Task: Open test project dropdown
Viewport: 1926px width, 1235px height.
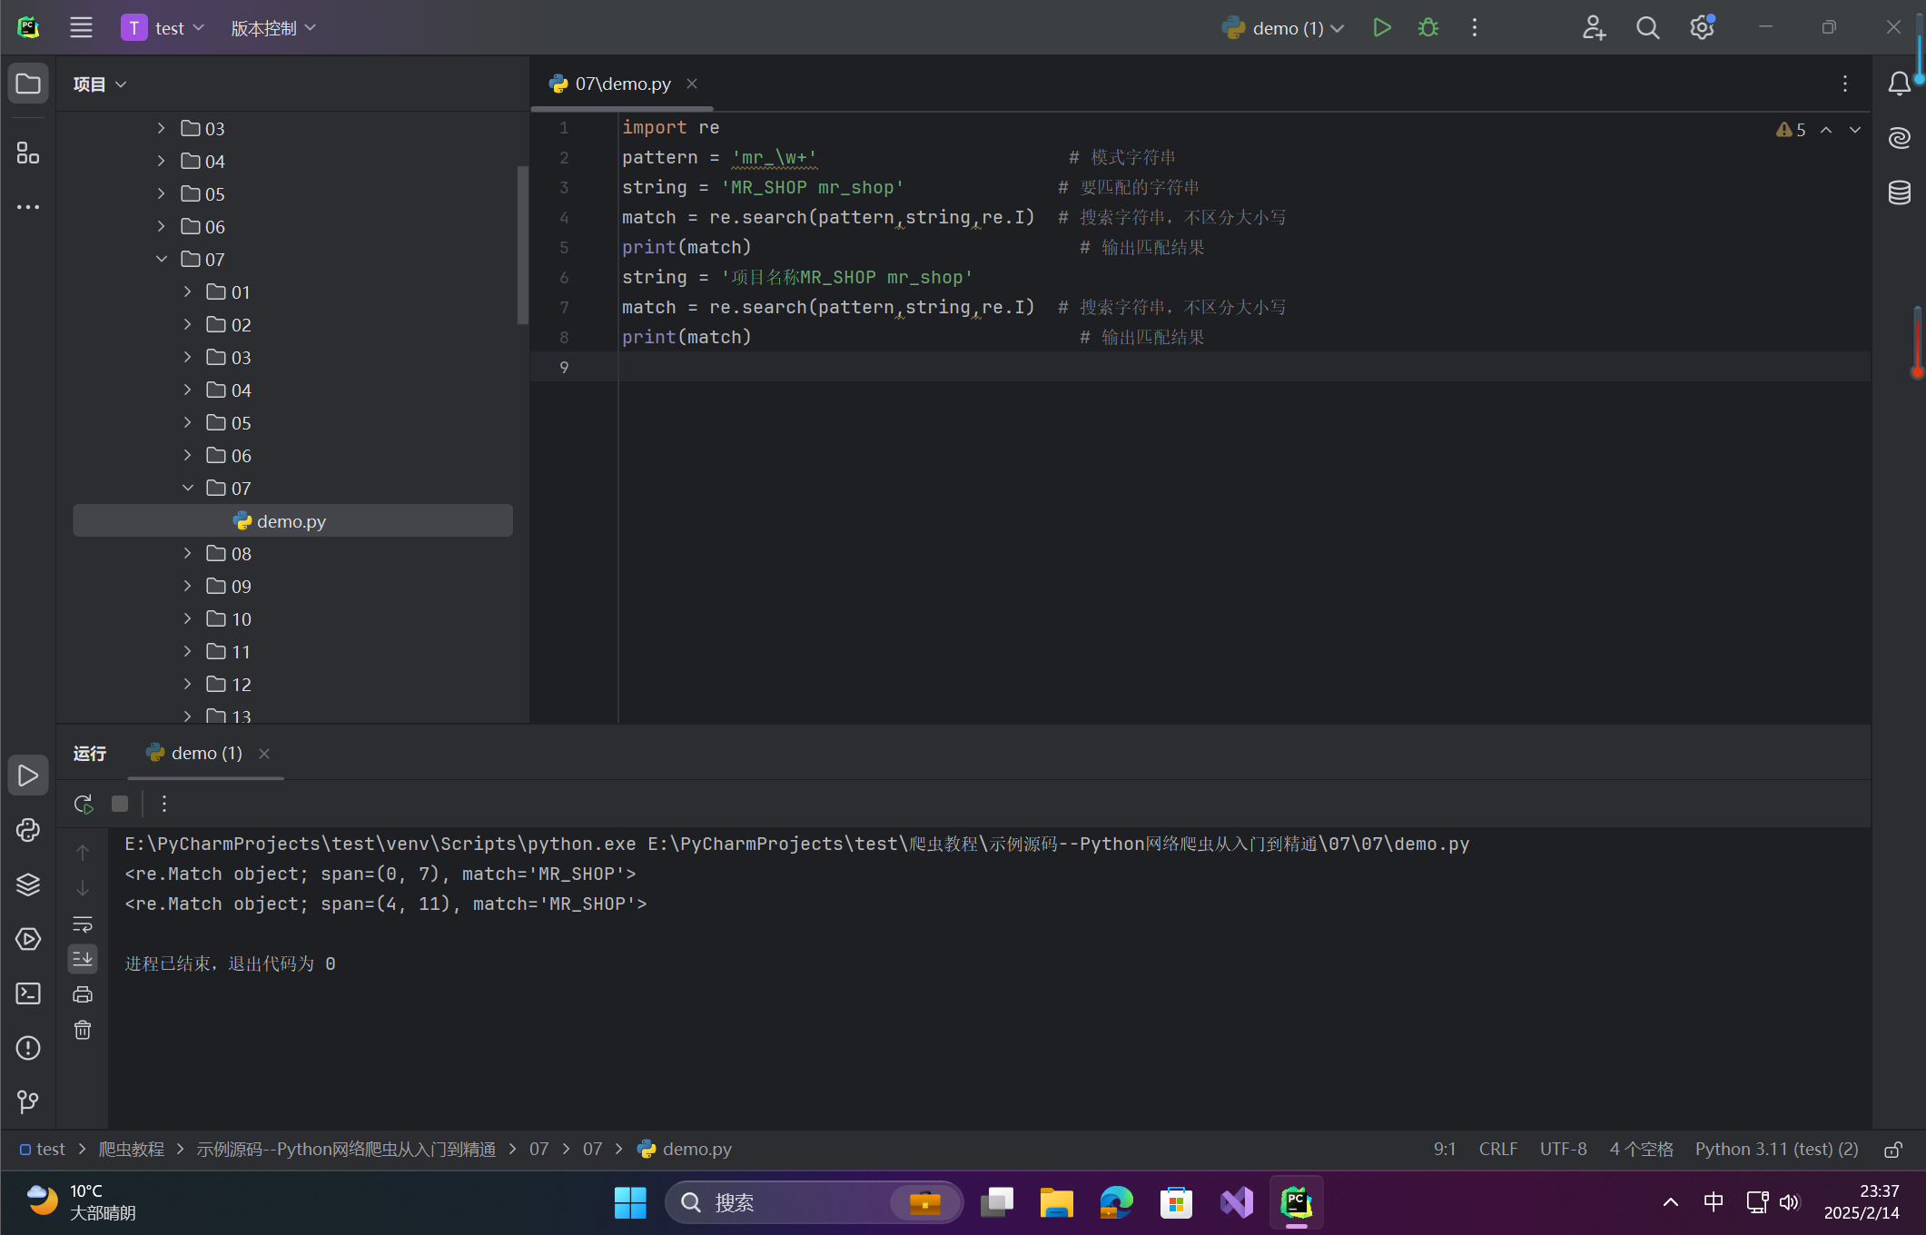Action: coord(163,28)
